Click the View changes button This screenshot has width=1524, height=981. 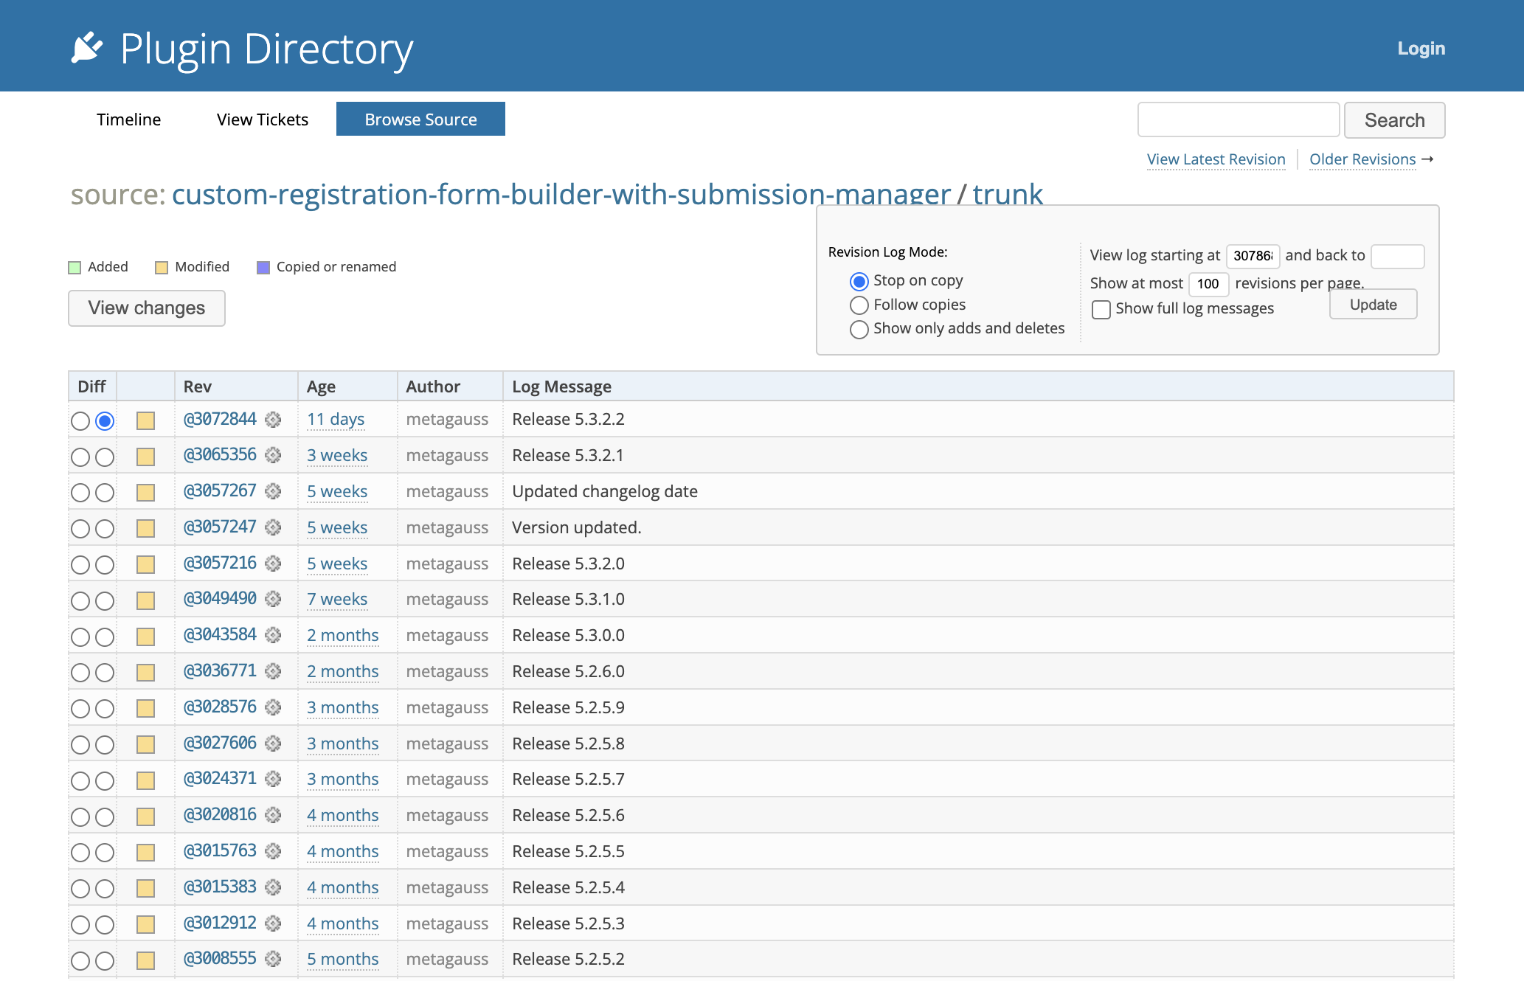point(145,308)
